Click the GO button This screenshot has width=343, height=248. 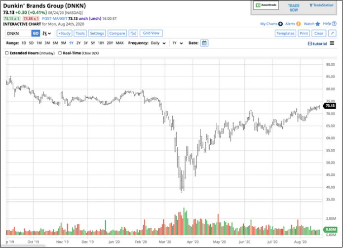pyautogui.click(x=36, y=33)
